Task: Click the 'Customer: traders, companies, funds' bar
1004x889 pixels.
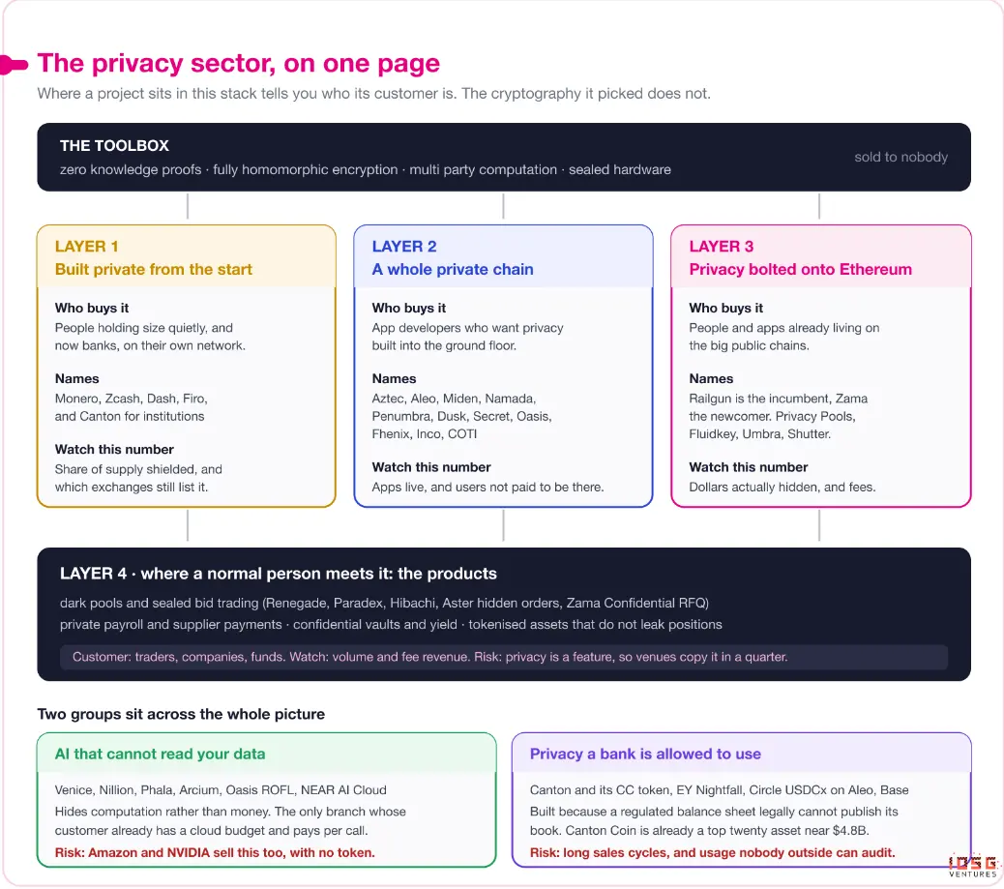Action: (504, 657)
